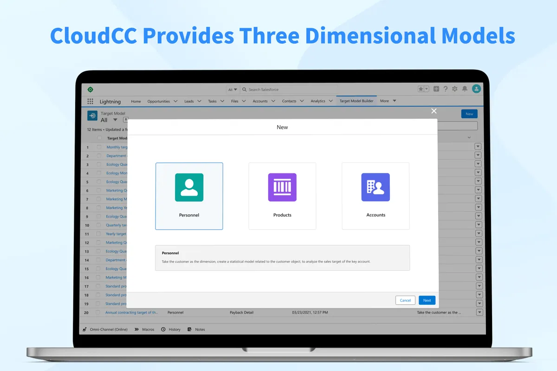
Task: Open the All list view dropdown arrow
Action: pyautogui.click(x=115, y=120)
